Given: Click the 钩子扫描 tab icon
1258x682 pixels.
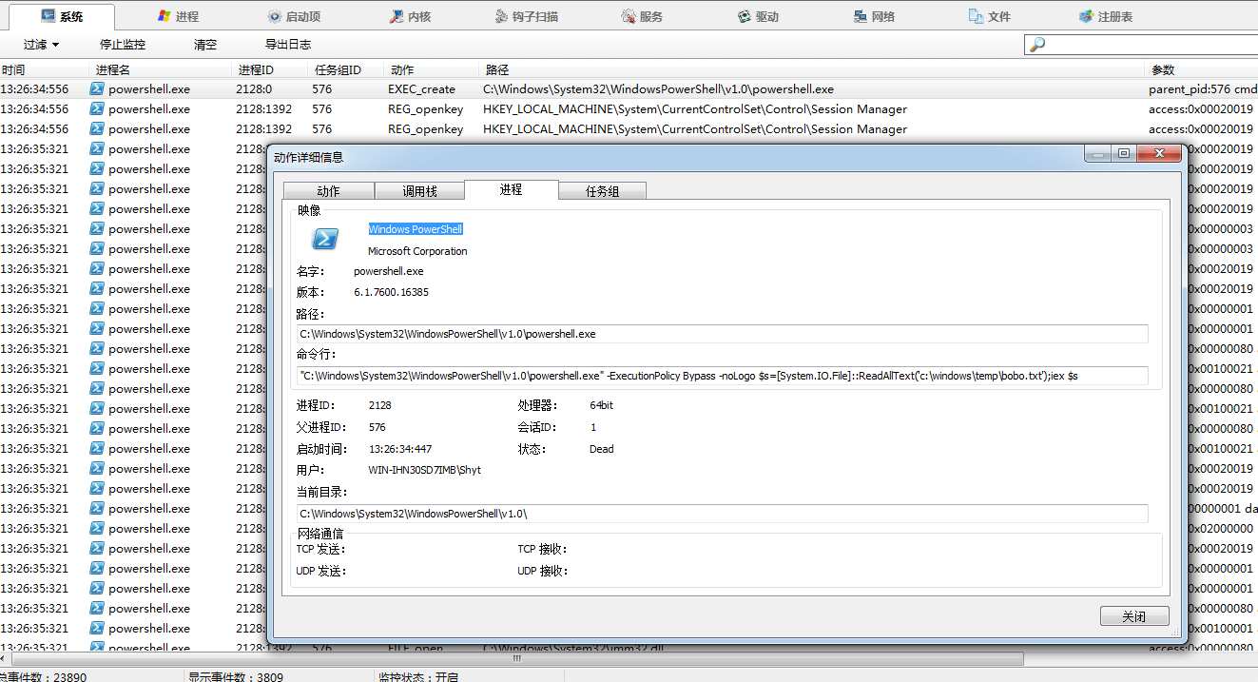Looking at the screenshot, I should (503, 16).
